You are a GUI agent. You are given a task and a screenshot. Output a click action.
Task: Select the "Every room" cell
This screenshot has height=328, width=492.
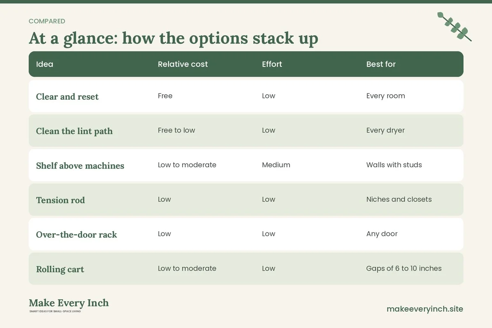tap(385, 96)
